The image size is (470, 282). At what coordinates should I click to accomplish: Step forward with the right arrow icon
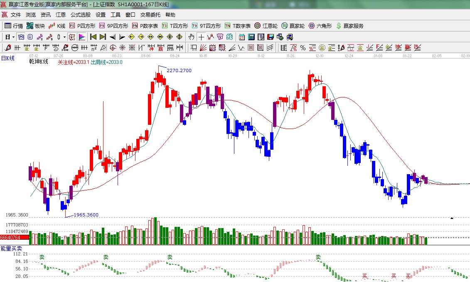click(x=122, y=37)
